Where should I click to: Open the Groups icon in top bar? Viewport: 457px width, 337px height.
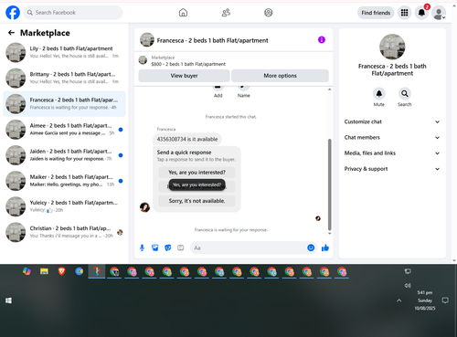(x=269, y=13)
